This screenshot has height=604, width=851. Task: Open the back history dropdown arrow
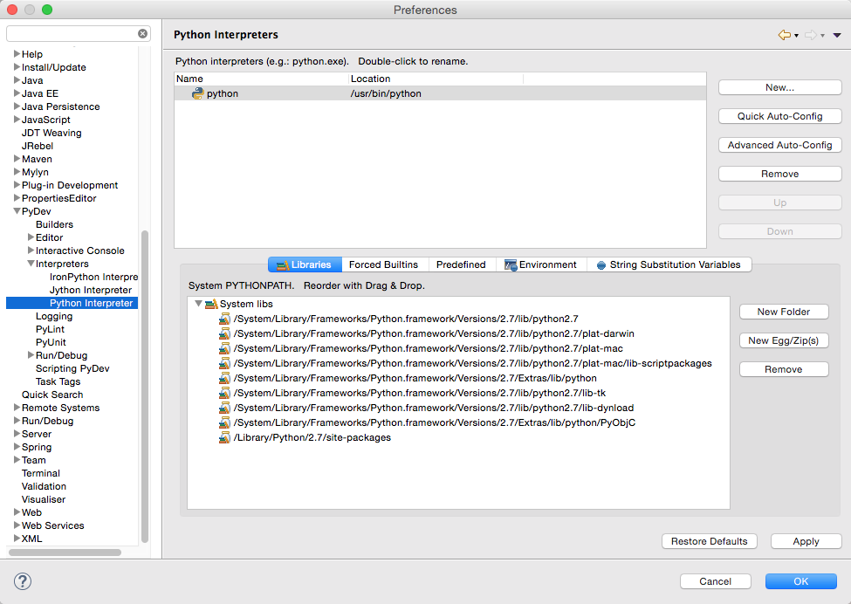[x=796, y=36]
